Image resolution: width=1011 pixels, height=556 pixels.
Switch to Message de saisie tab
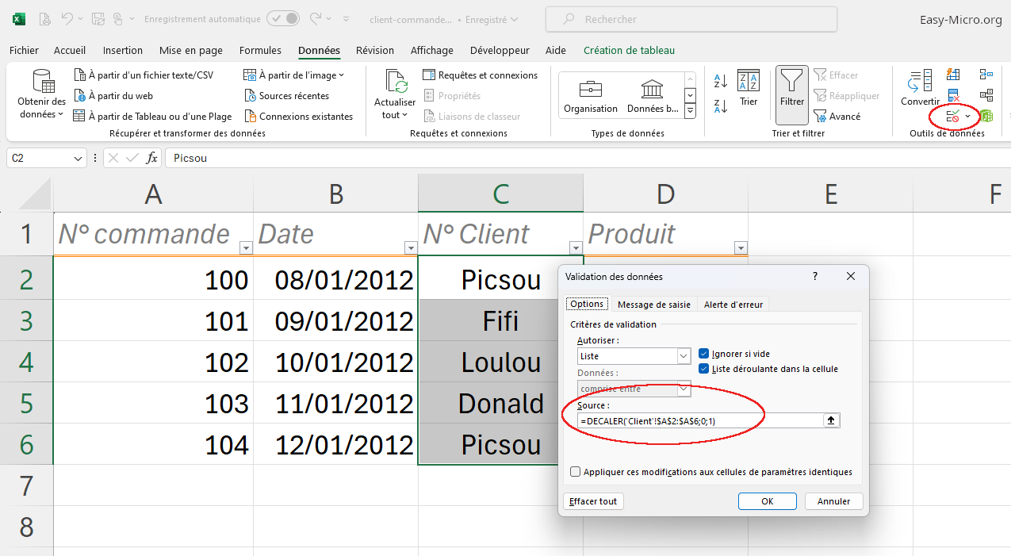653,305
